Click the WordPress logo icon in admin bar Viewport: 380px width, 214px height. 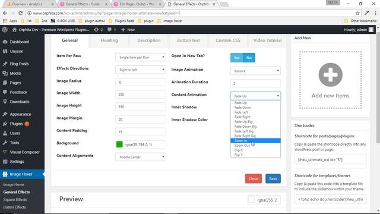(5, 30)
